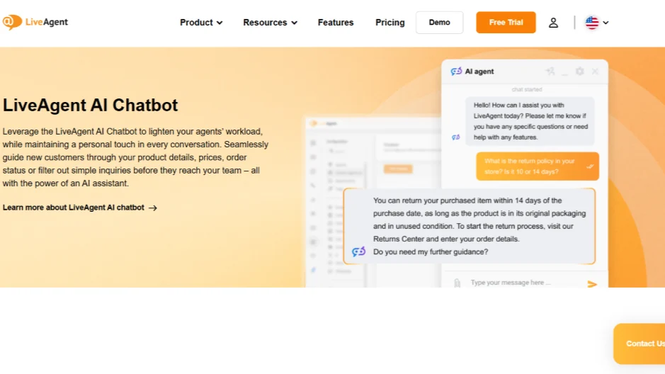Click the orange return policy question bubble
Image resolution: width=665 pixels, height=374 pixels.
click(538, 166)
